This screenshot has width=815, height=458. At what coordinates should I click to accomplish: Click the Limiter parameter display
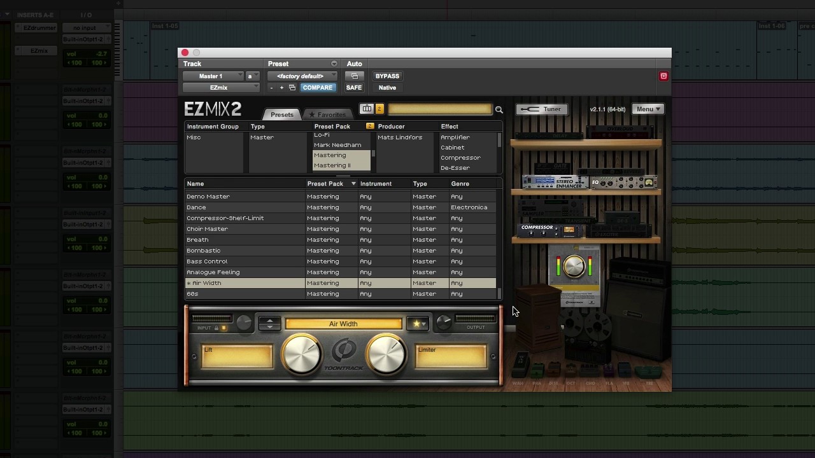click(x=451, y=356)
